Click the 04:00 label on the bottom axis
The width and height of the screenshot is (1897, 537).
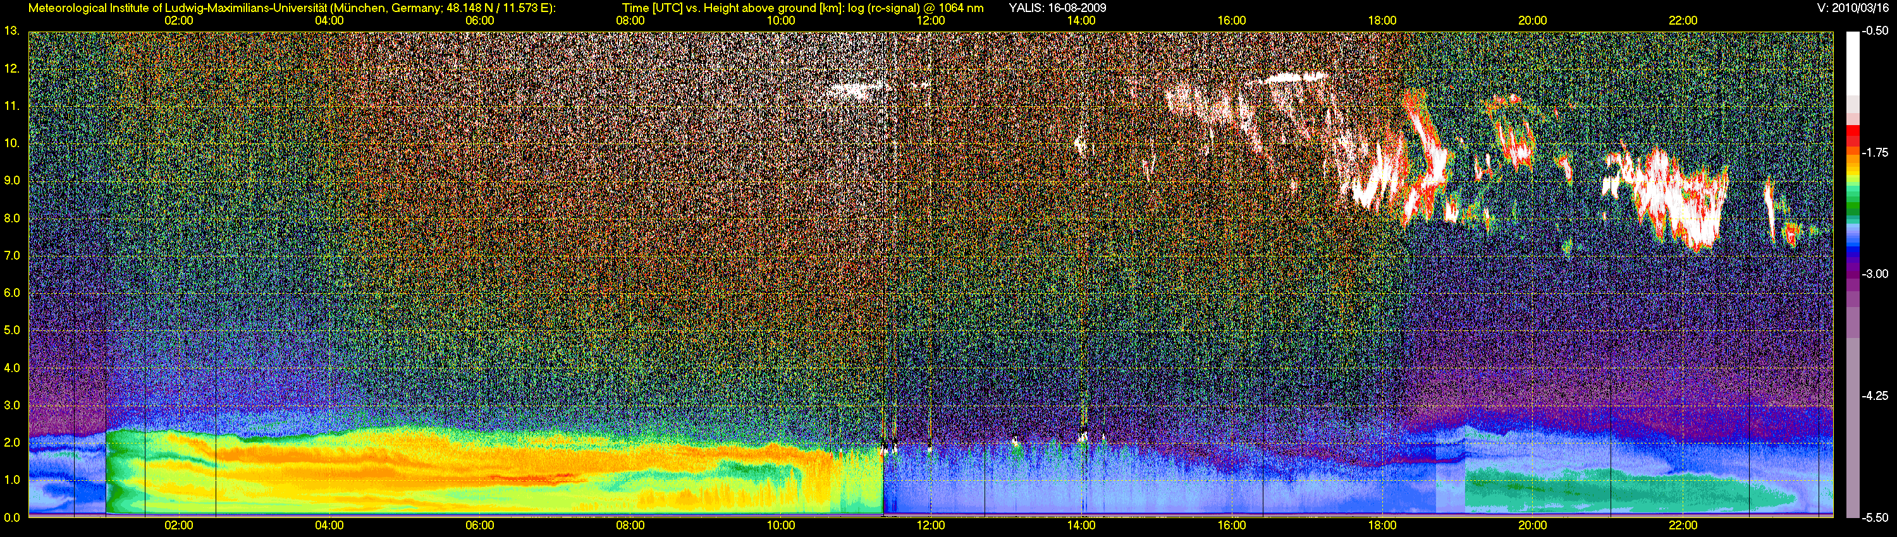tap(328, 525)
